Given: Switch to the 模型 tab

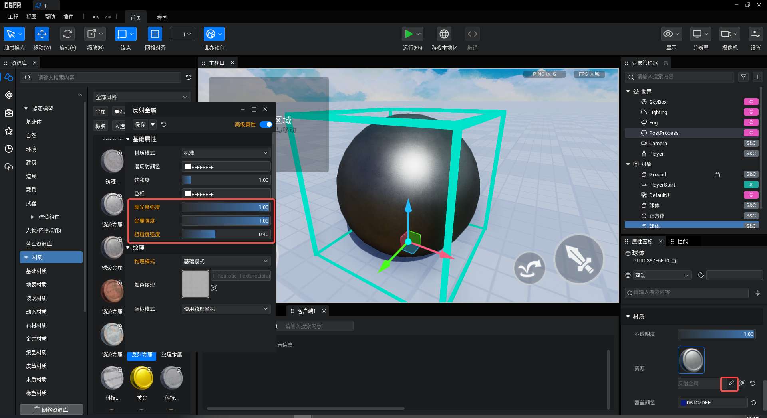Looking at the screenshot, I should coord(162,18).
